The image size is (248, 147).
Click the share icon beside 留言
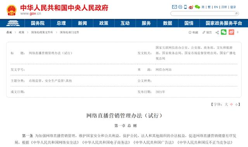(x=217, y=32)
